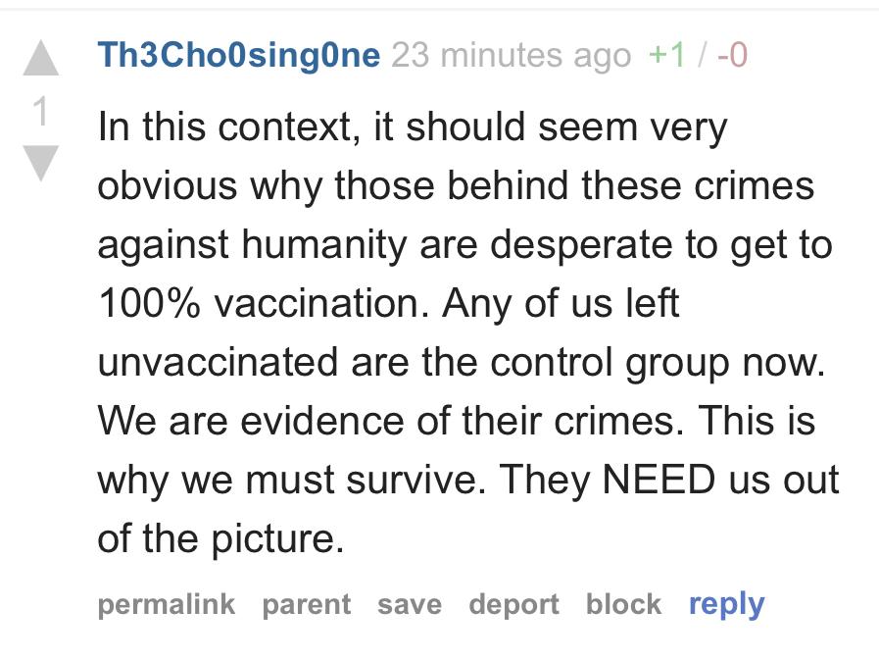Click the '23 minutes ago' timestamp

tap(512, 55)
